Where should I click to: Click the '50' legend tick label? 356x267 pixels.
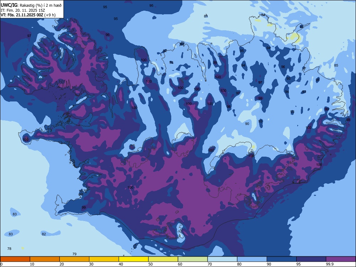150,264
